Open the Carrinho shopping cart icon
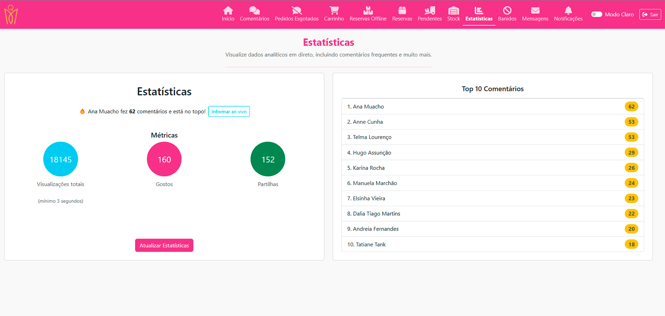The width and height of the screenshot is (665, 316). [x=334, y=10]
